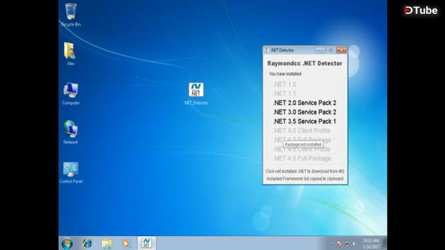Click .NET 4.0 Client Profile to download
This screenshot has height=250, width=445.
[x=302, y=131]
